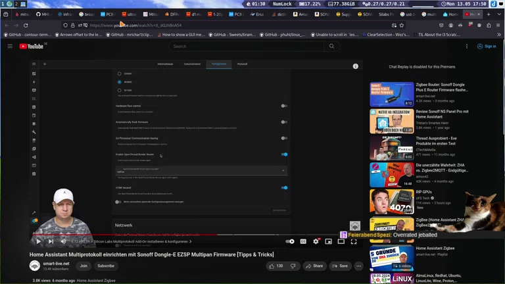Click the Sign in button

click(x=487, y=46)
